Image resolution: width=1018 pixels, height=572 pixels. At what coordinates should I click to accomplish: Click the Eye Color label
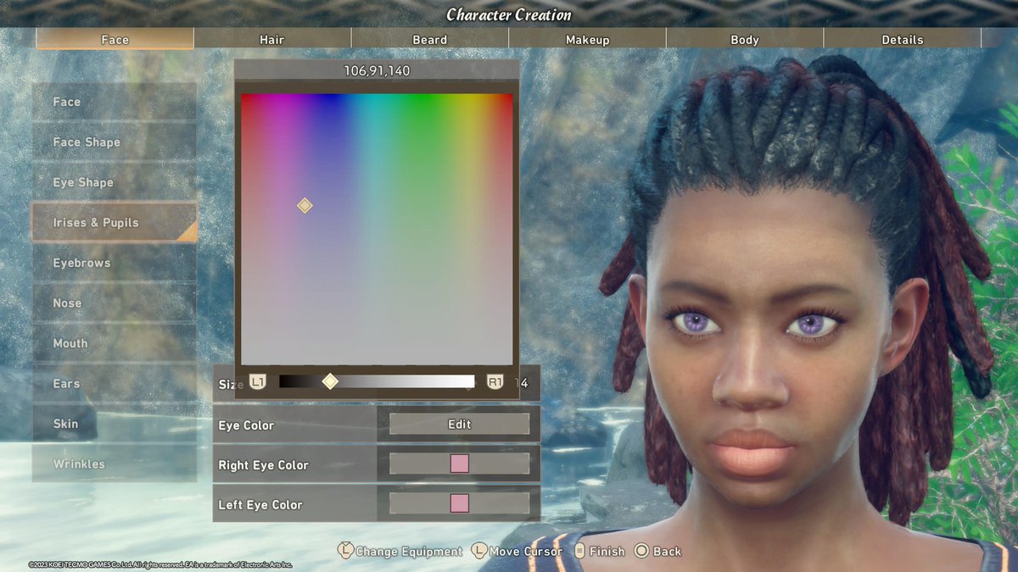click(246, 425)
